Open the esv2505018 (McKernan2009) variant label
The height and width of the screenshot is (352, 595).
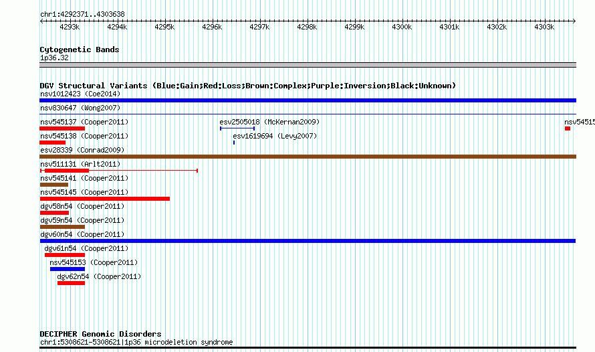click(269, 122)
